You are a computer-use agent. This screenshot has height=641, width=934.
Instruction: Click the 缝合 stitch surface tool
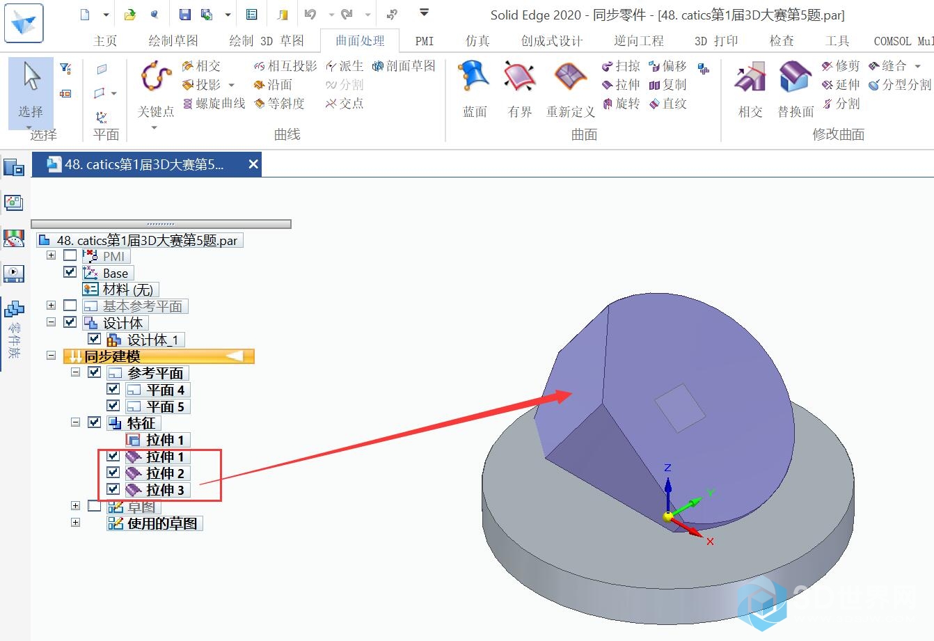pos(887,66)
